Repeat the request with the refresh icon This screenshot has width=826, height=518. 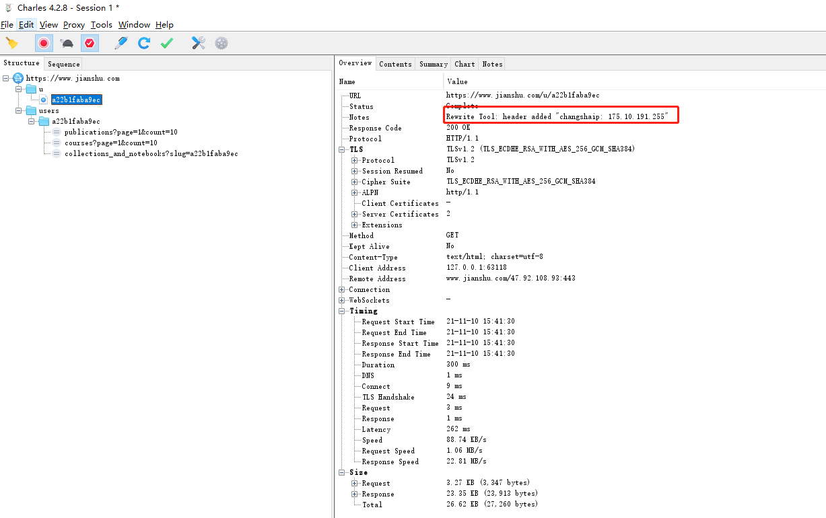(x=144, y=43)
